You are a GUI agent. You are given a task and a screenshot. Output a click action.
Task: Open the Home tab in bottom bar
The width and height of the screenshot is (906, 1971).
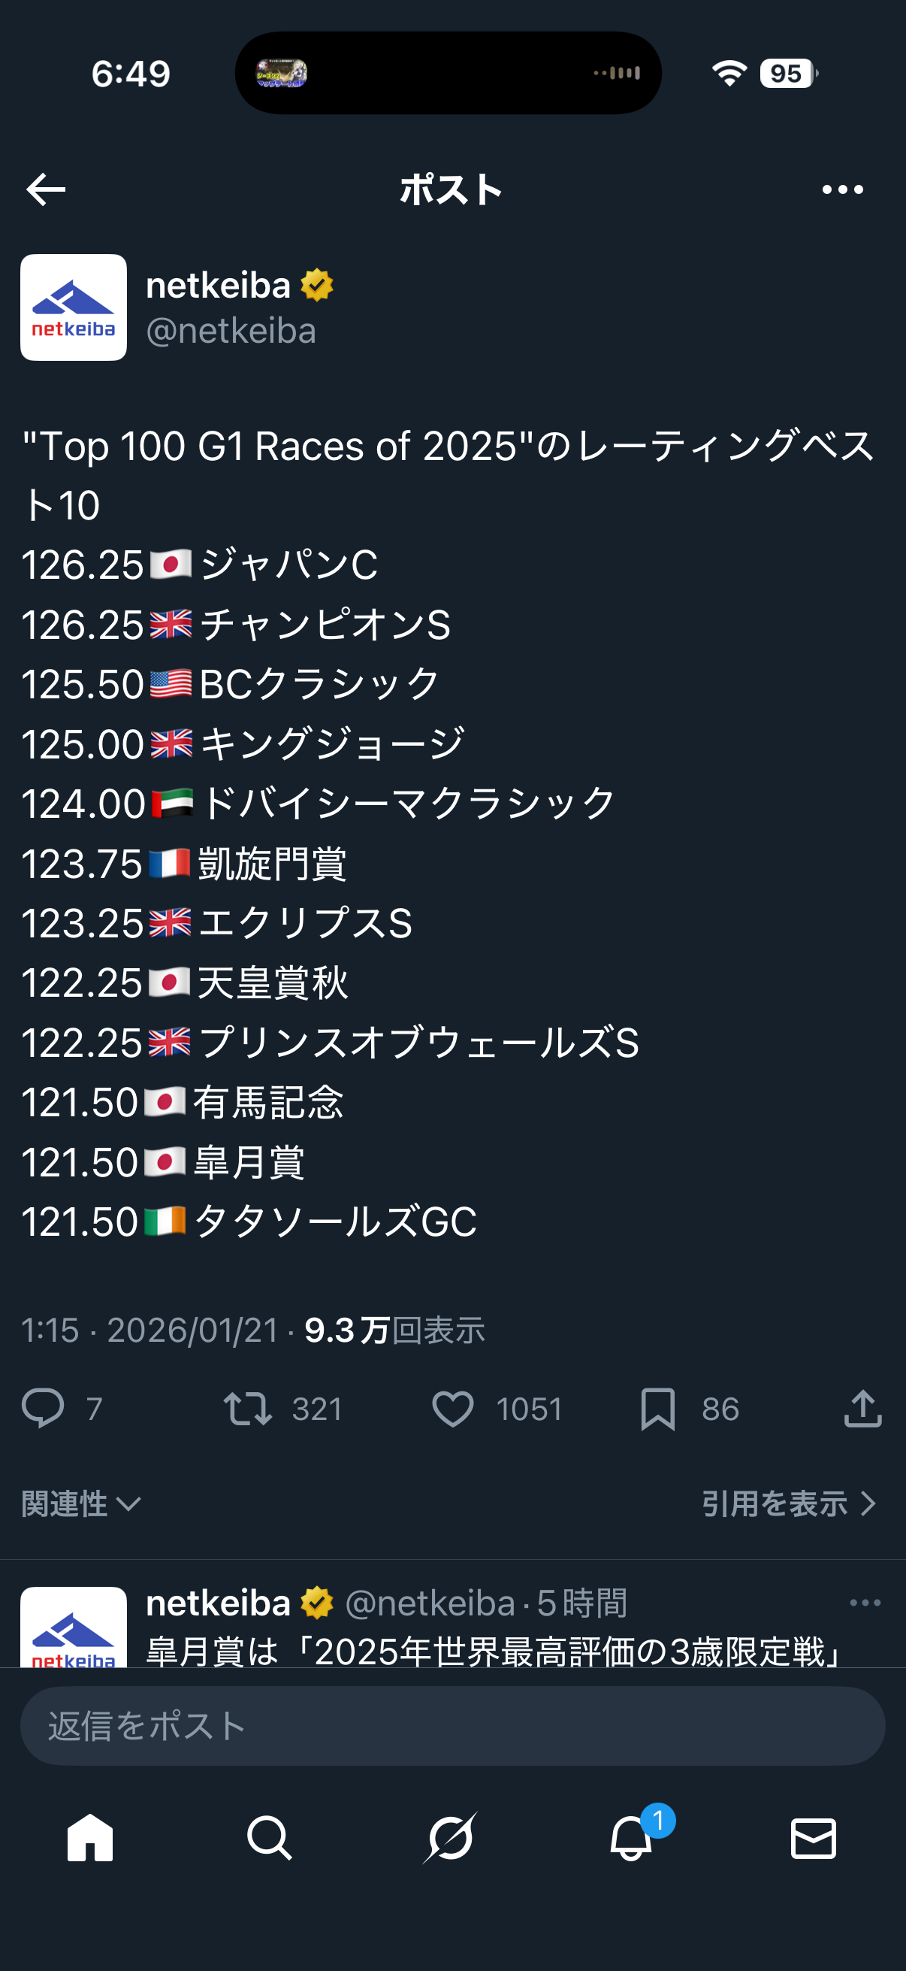pyautogui.click(x=90, y=1838)
